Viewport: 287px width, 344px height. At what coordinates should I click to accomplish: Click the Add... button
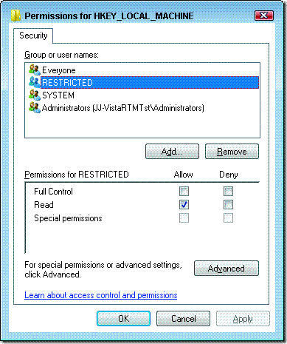click(x=172, y=152)
